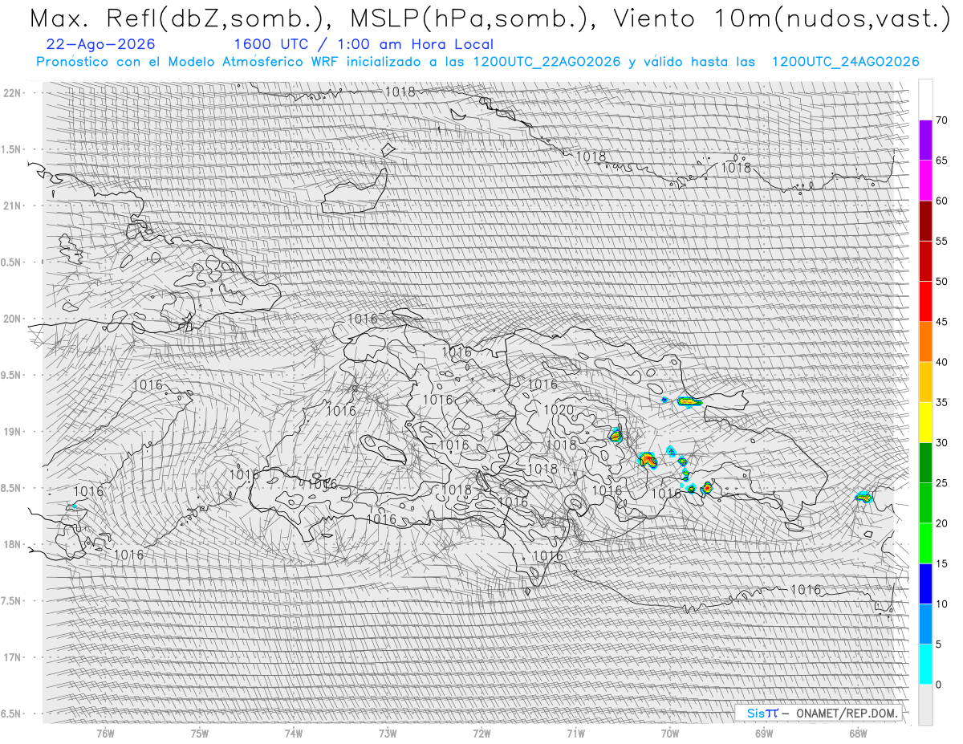Click the '1020' pressure contour label
963x744 pixels.
tap(559, 410)
